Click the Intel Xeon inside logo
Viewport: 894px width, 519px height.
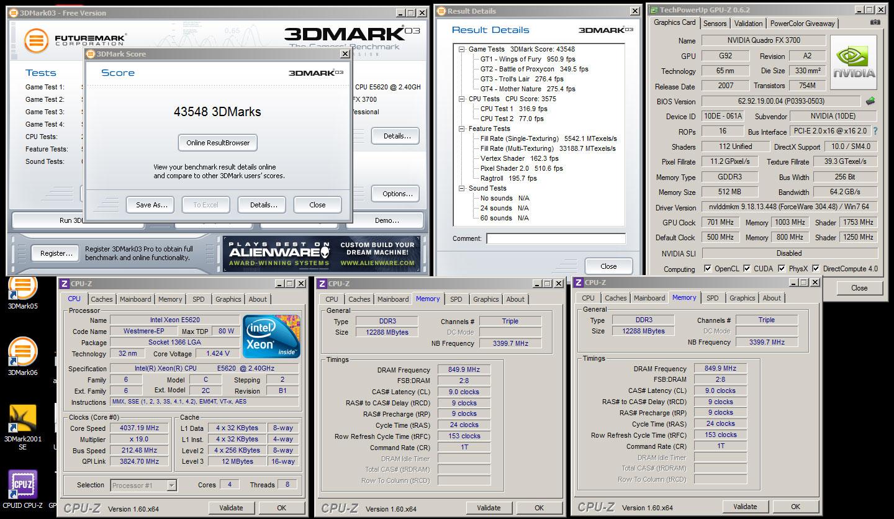[271, 336]
